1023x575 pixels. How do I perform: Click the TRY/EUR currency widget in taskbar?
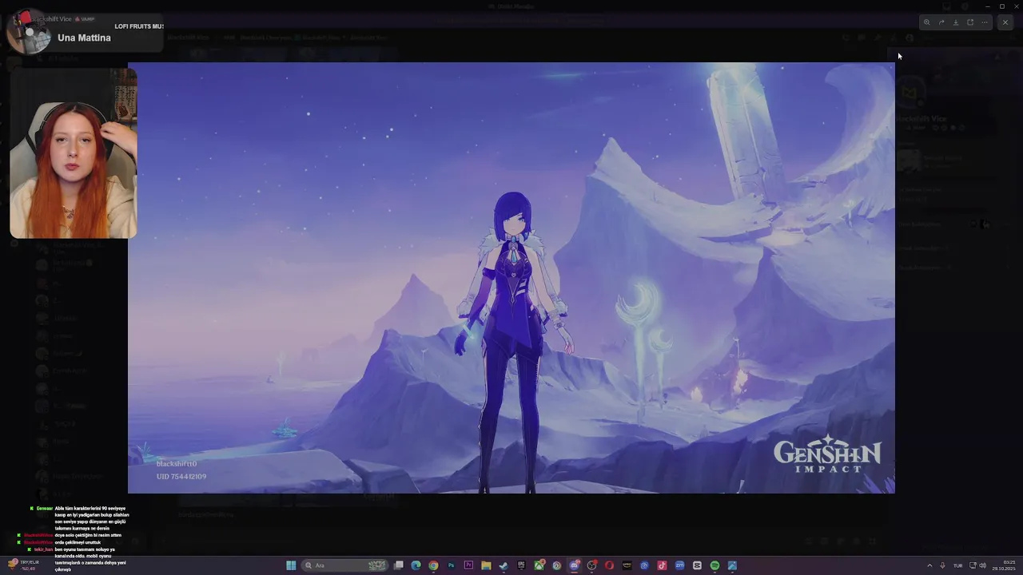(24, 565)
